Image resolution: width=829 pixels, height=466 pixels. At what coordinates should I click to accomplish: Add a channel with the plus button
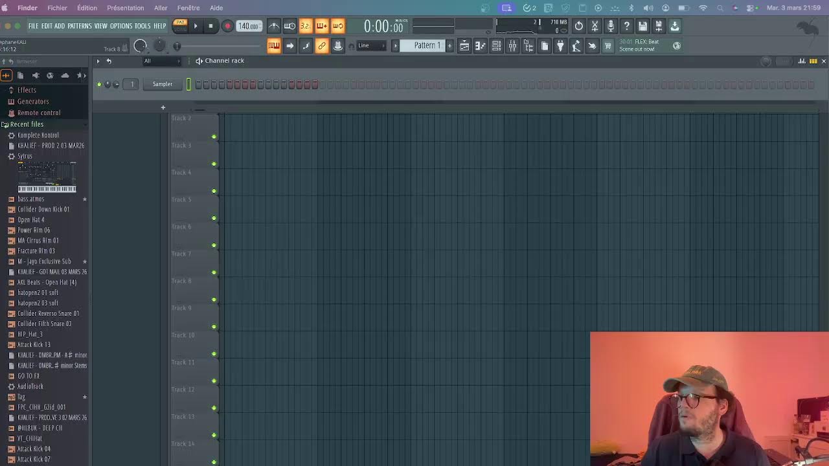163,107
